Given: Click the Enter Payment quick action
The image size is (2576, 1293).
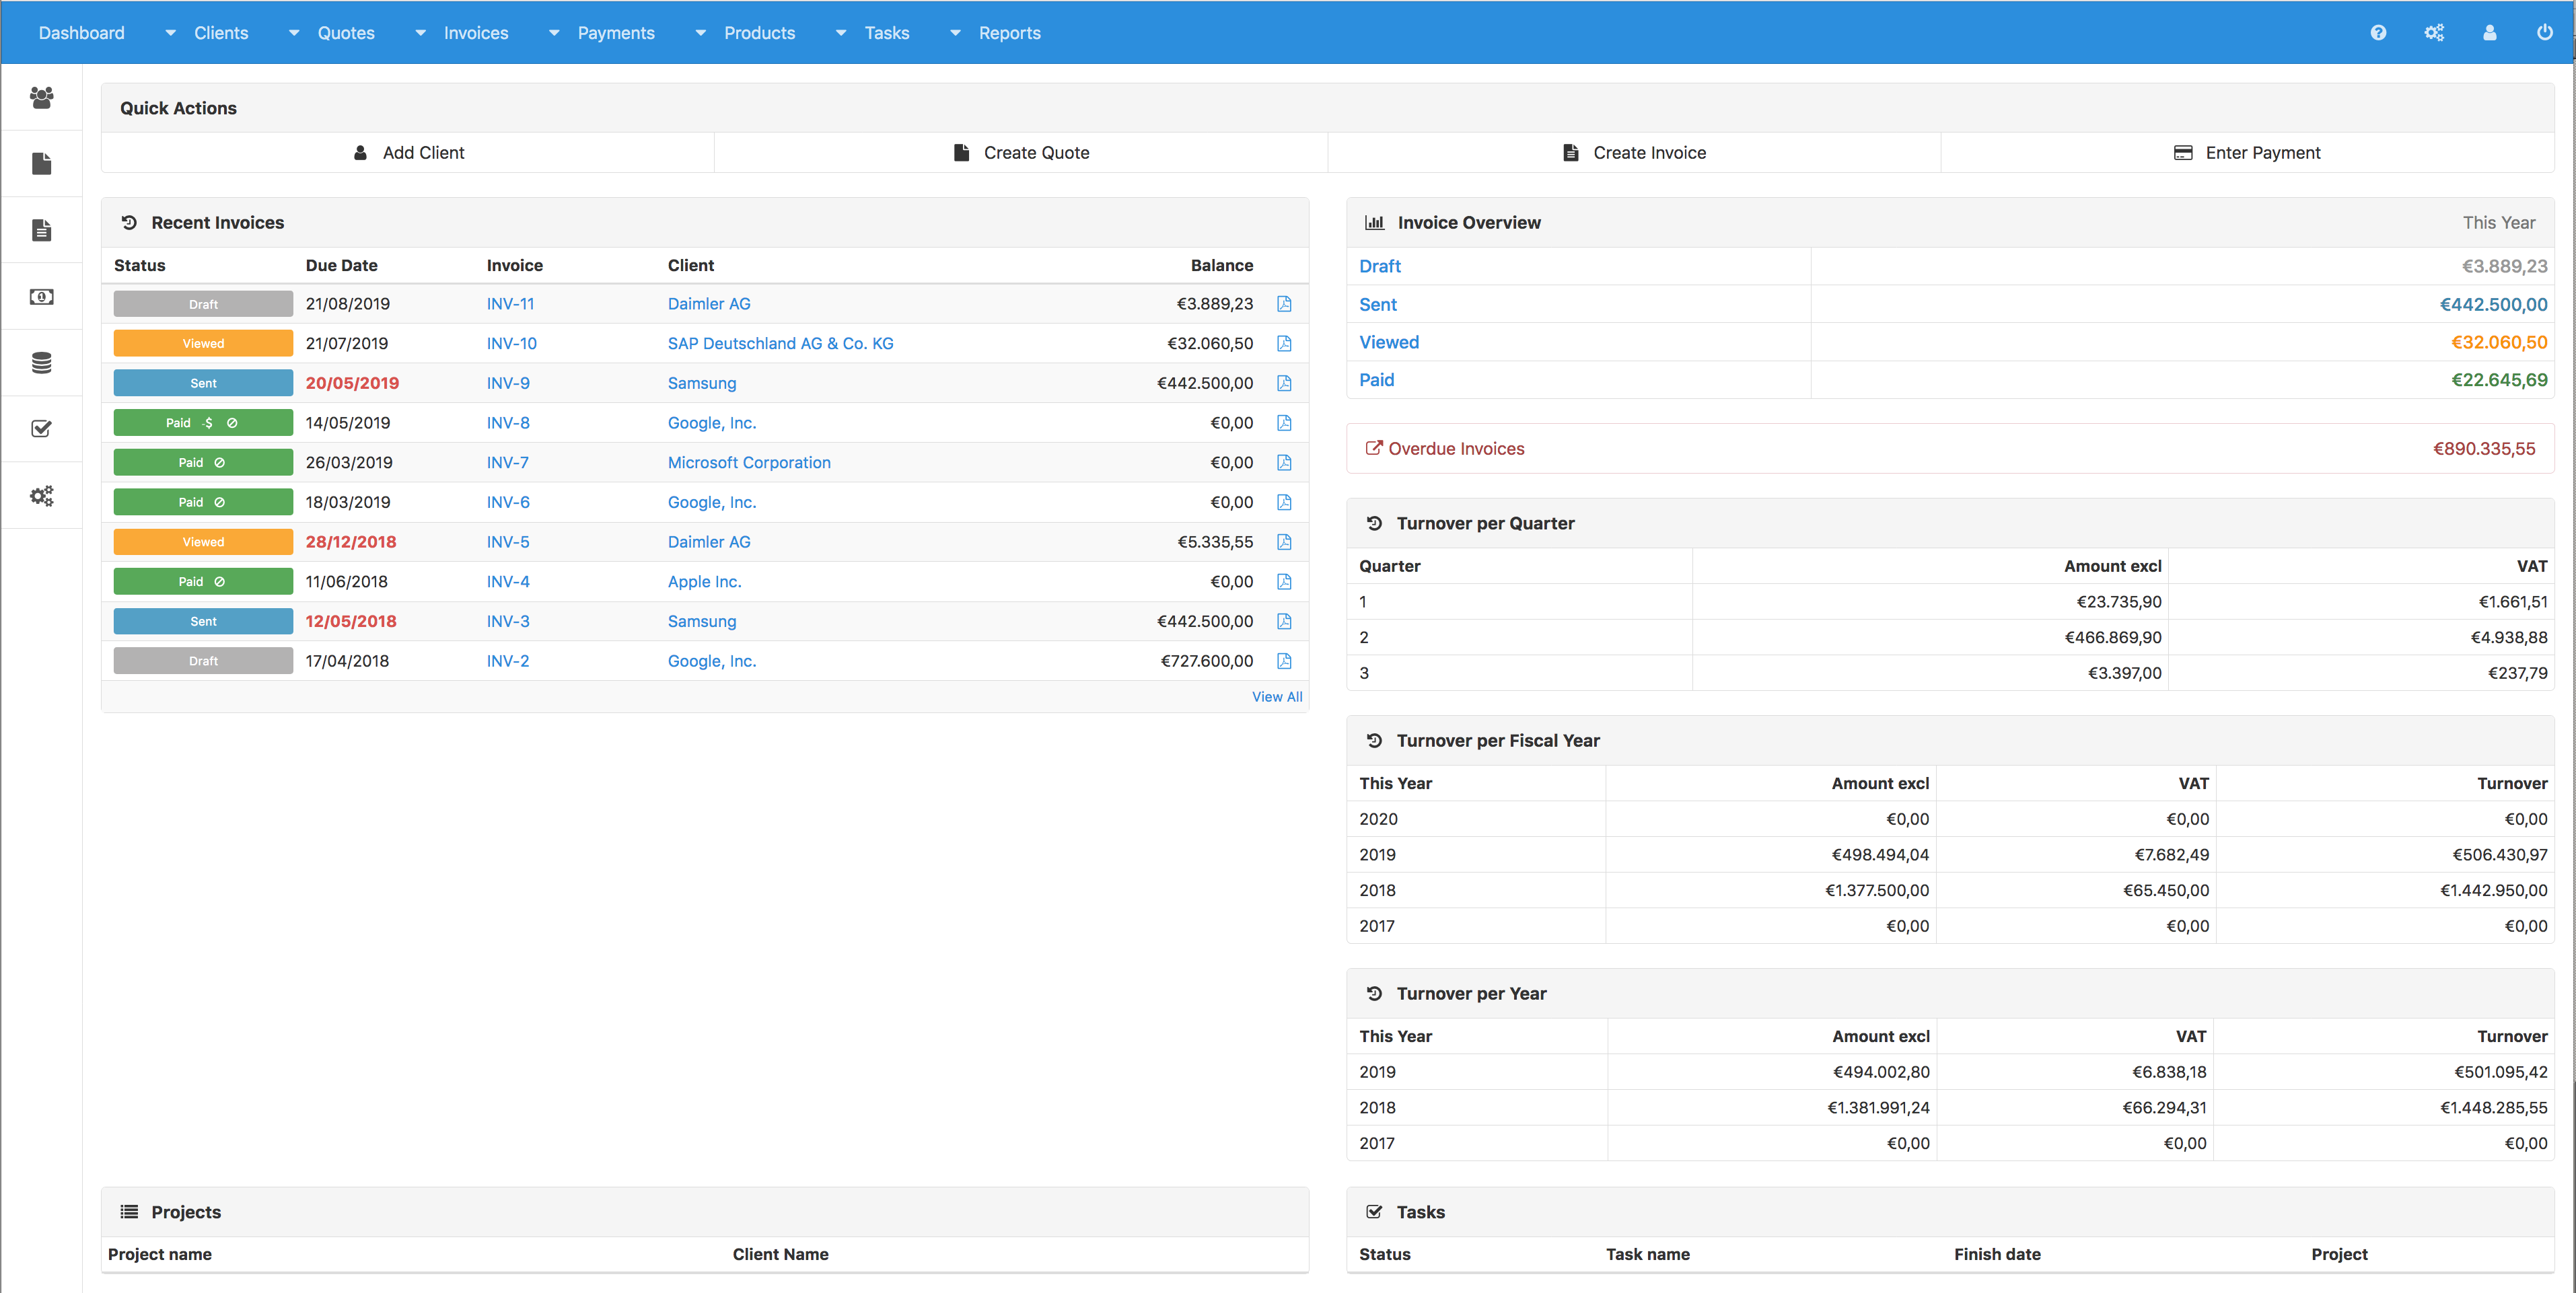Looking at the screenshot, I should 2247,153.
